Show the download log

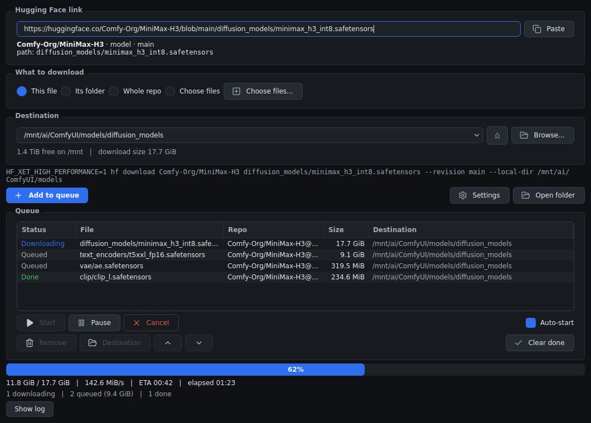pyautogui.click(x=30, y=409)
